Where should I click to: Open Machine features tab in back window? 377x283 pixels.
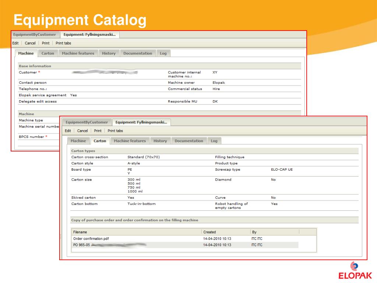78,53
